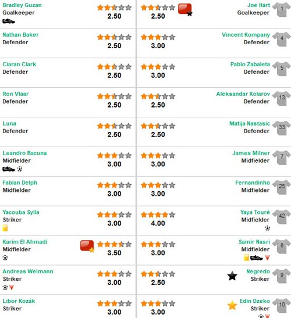This screenshot has width=291, height=318.
Task: Click the black star next to Negredo
Action: (232, 276)
